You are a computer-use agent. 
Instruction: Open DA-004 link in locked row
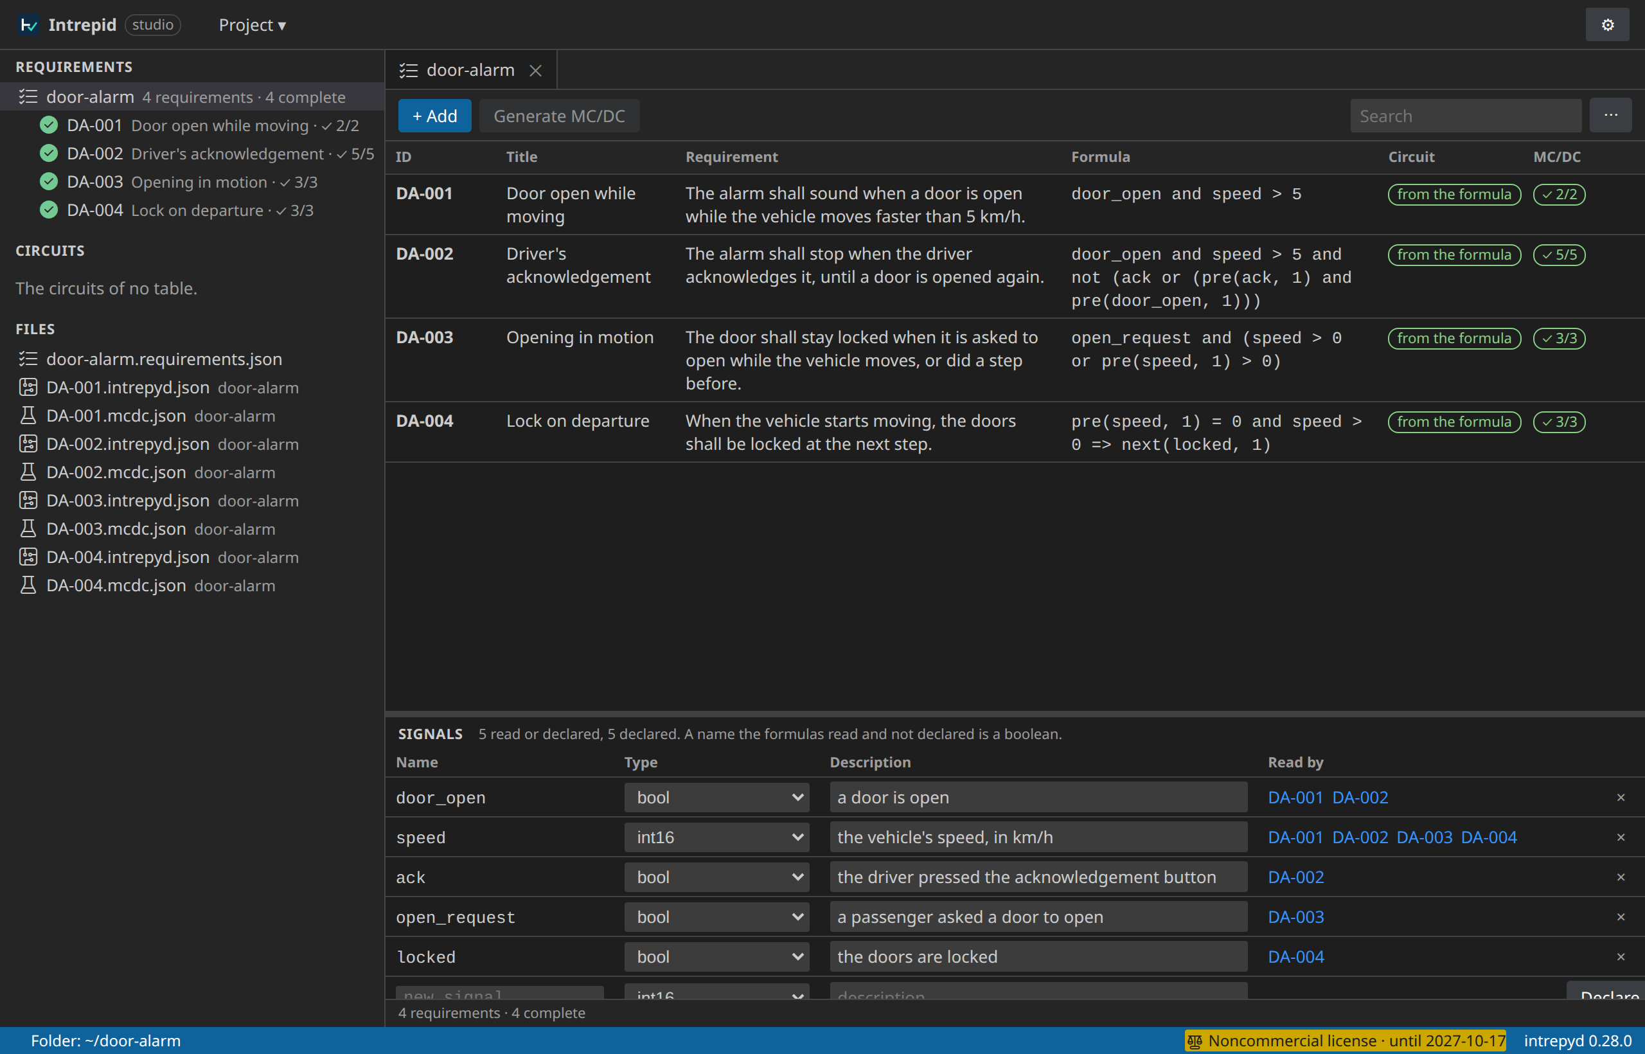click(1295, 956)
